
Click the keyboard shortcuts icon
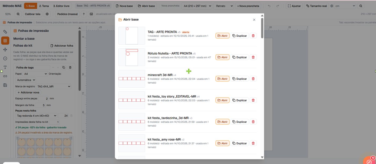pos(91,14)
